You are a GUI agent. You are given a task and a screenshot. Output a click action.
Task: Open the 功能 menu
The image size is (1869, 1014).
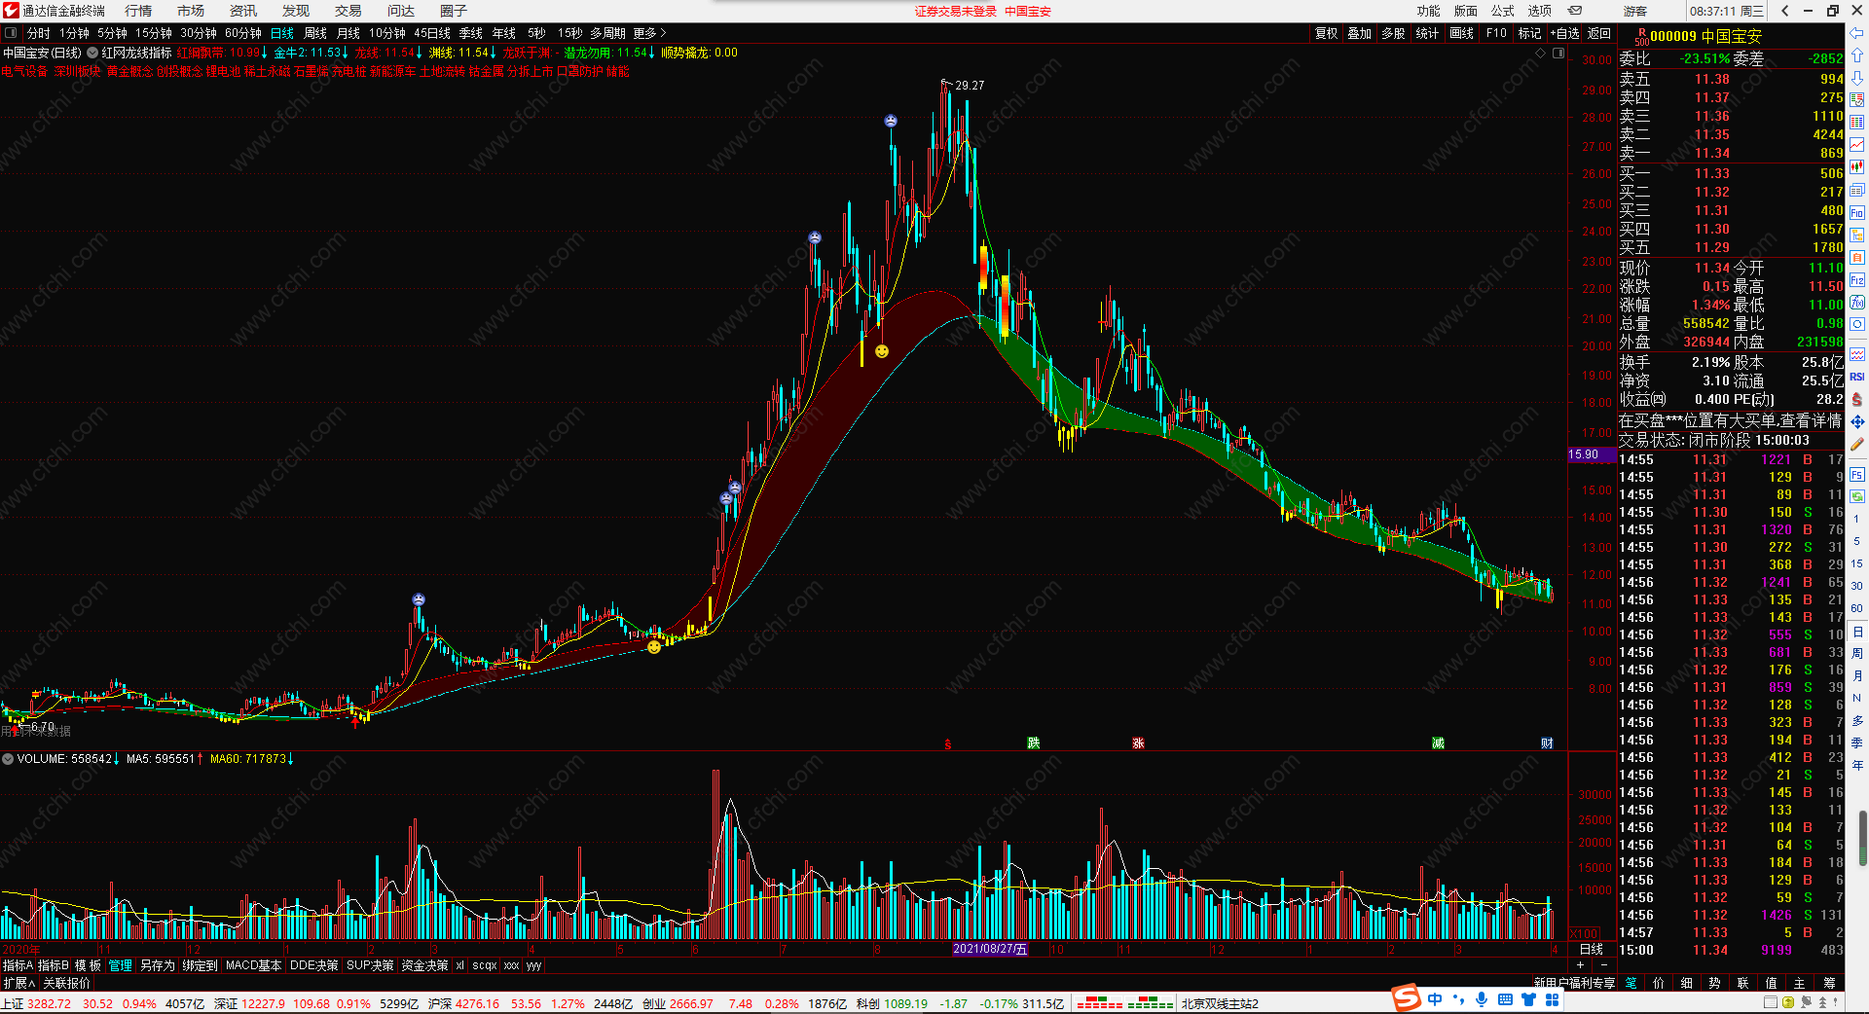(x=1428, y=11)
